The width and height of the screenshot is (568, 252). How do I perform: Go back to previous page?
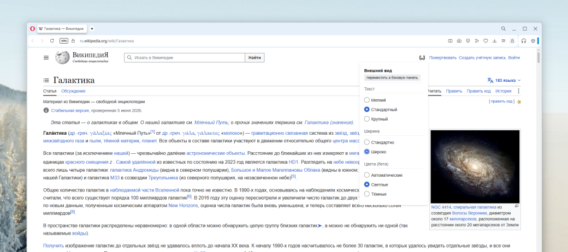(33, 41)
